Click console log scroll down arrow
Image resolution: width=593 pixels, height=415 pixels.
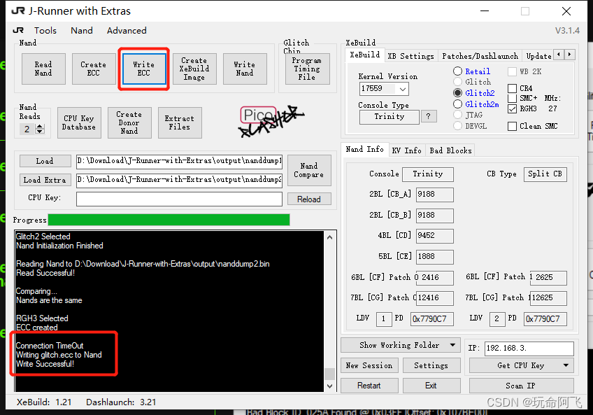(329, 386)
